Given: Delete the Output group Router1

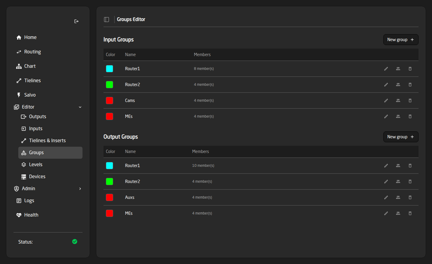Looking at the screenshot, I should coord(410,166).
